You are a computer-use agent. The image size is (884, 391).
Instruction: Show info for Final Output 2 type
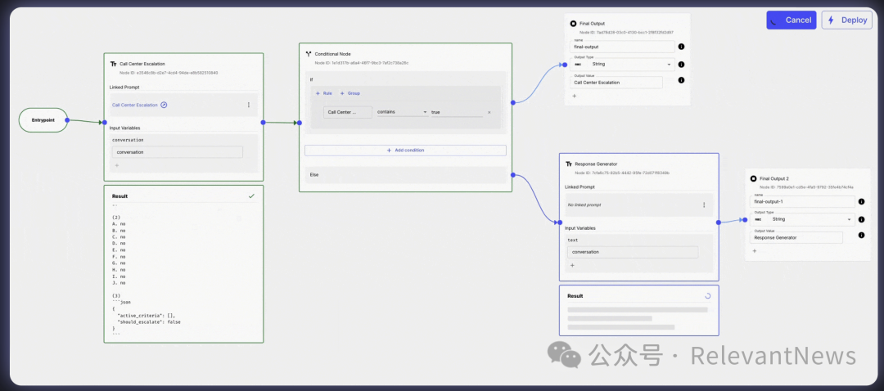click(861, 219)
